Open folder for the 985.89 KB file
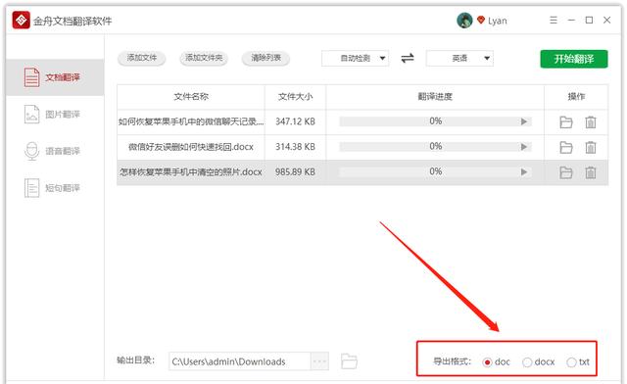This screenshot has height=384, width=627. [566, 172]
